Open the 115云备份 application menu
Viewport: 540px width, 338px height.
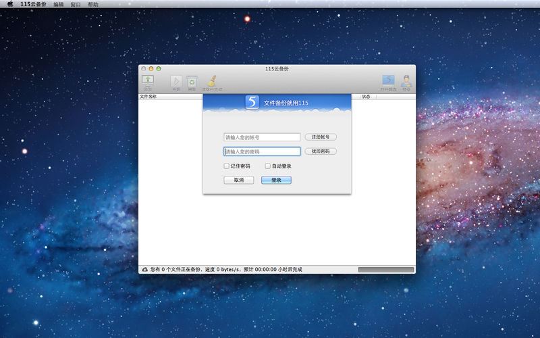click(33, 4)
